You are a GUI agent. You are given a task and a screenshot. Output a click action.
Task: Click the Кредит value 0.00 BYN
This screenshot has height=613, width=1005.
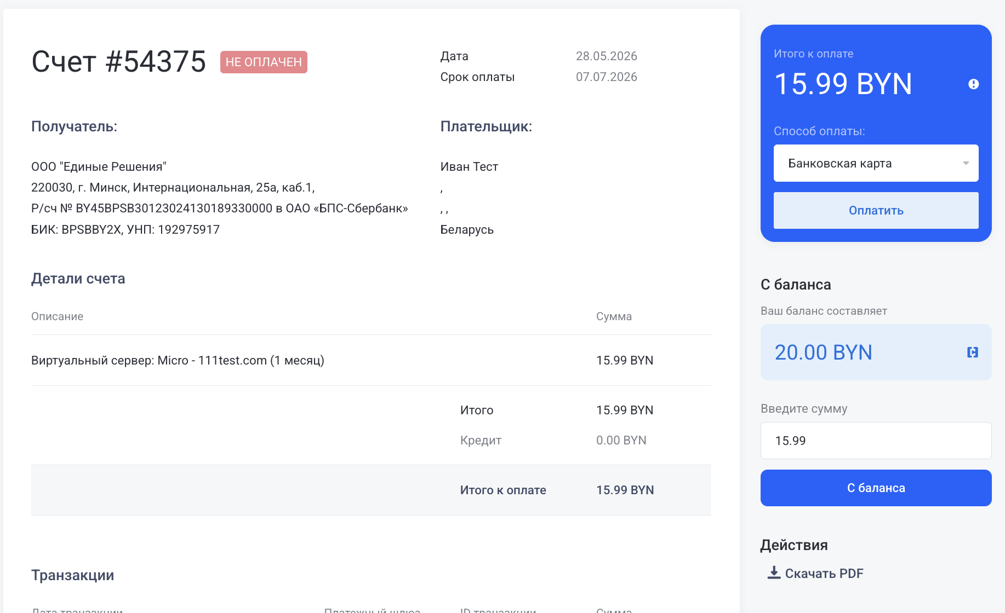(621, 440)
